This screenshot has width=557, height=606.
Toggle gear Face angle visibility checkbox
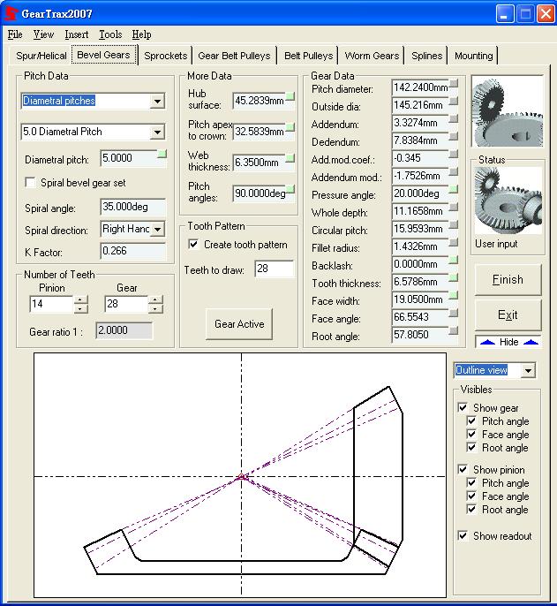pyautogui.click(x=471, y=434)
